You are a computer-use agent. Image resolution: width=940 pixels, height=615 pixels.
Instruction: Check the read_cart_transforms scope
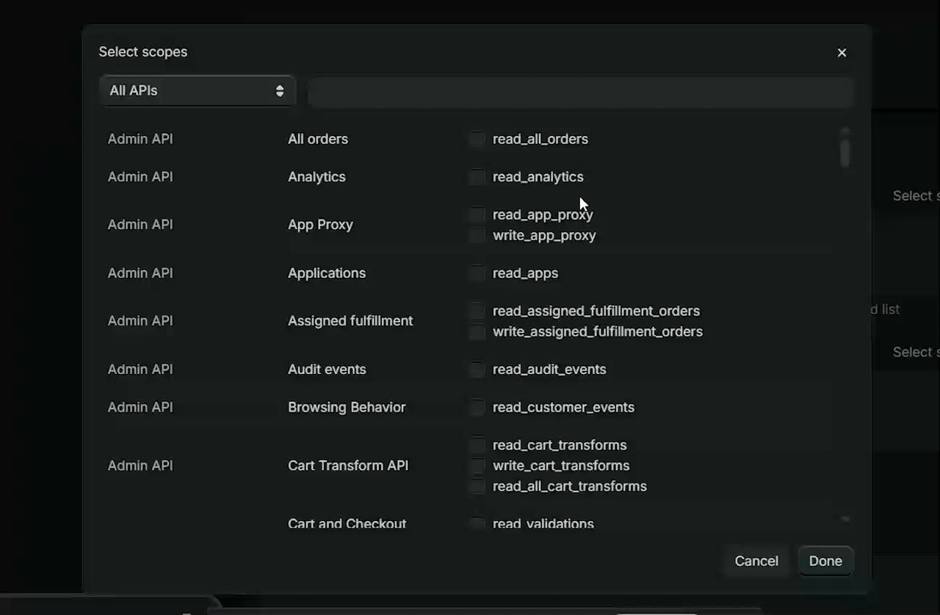[477, 445]
